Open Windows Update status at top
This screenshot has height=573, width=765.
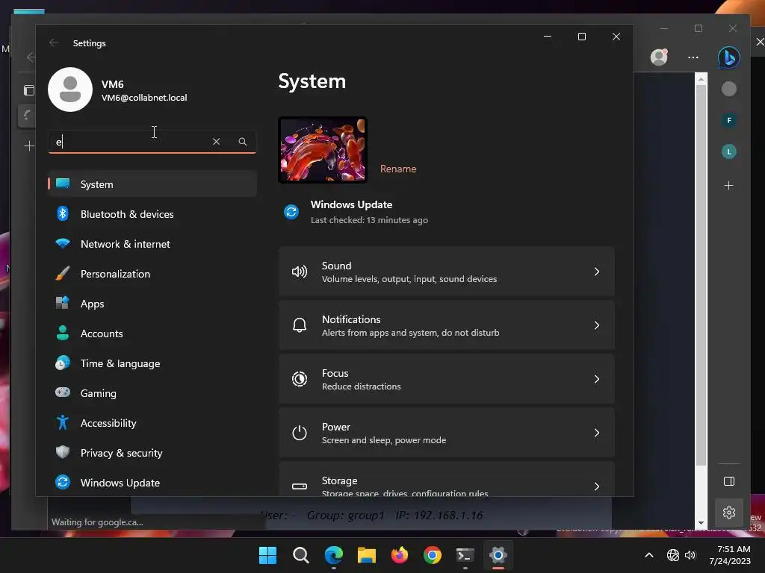[356, 212]
